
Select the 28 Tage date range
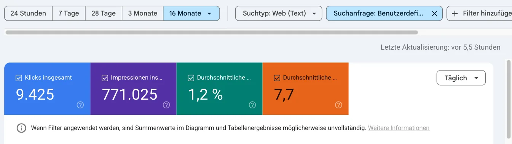(x=104, y=13)
